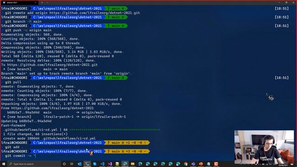Click the 'Writing objects: 100% (568/568)' line

click(62, 52)
